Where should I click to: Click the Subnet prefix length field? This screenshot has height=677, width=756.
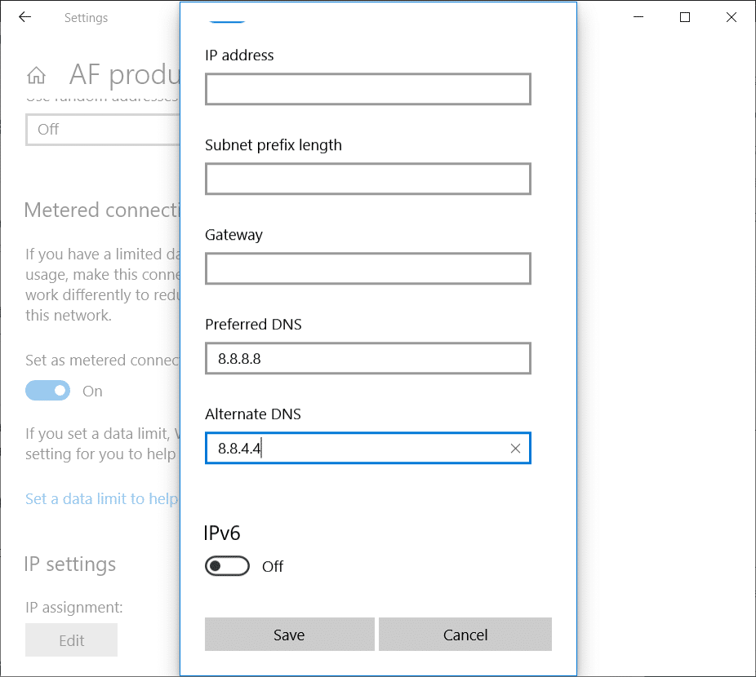[368, 179]
